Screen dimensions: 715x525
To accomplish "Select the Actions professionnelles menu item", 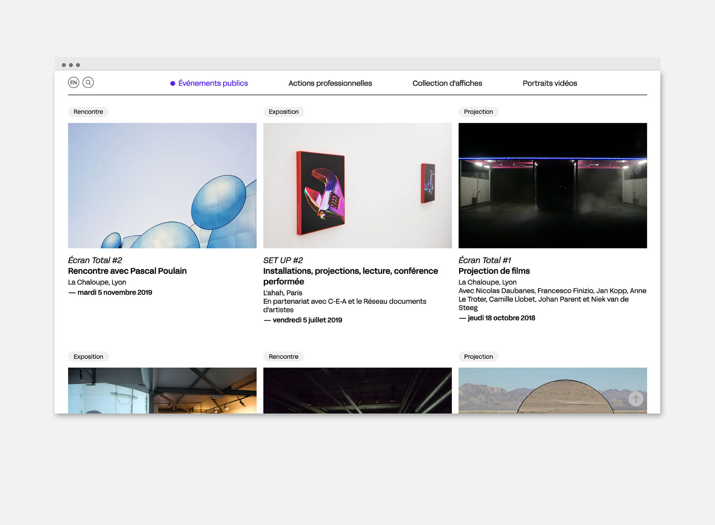I will tap(330, 83).
